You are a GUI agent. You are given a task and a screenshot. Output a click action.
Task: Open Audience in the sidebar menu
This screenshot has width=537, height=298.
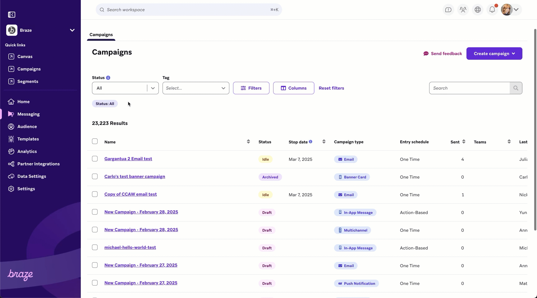coord(27,127)
